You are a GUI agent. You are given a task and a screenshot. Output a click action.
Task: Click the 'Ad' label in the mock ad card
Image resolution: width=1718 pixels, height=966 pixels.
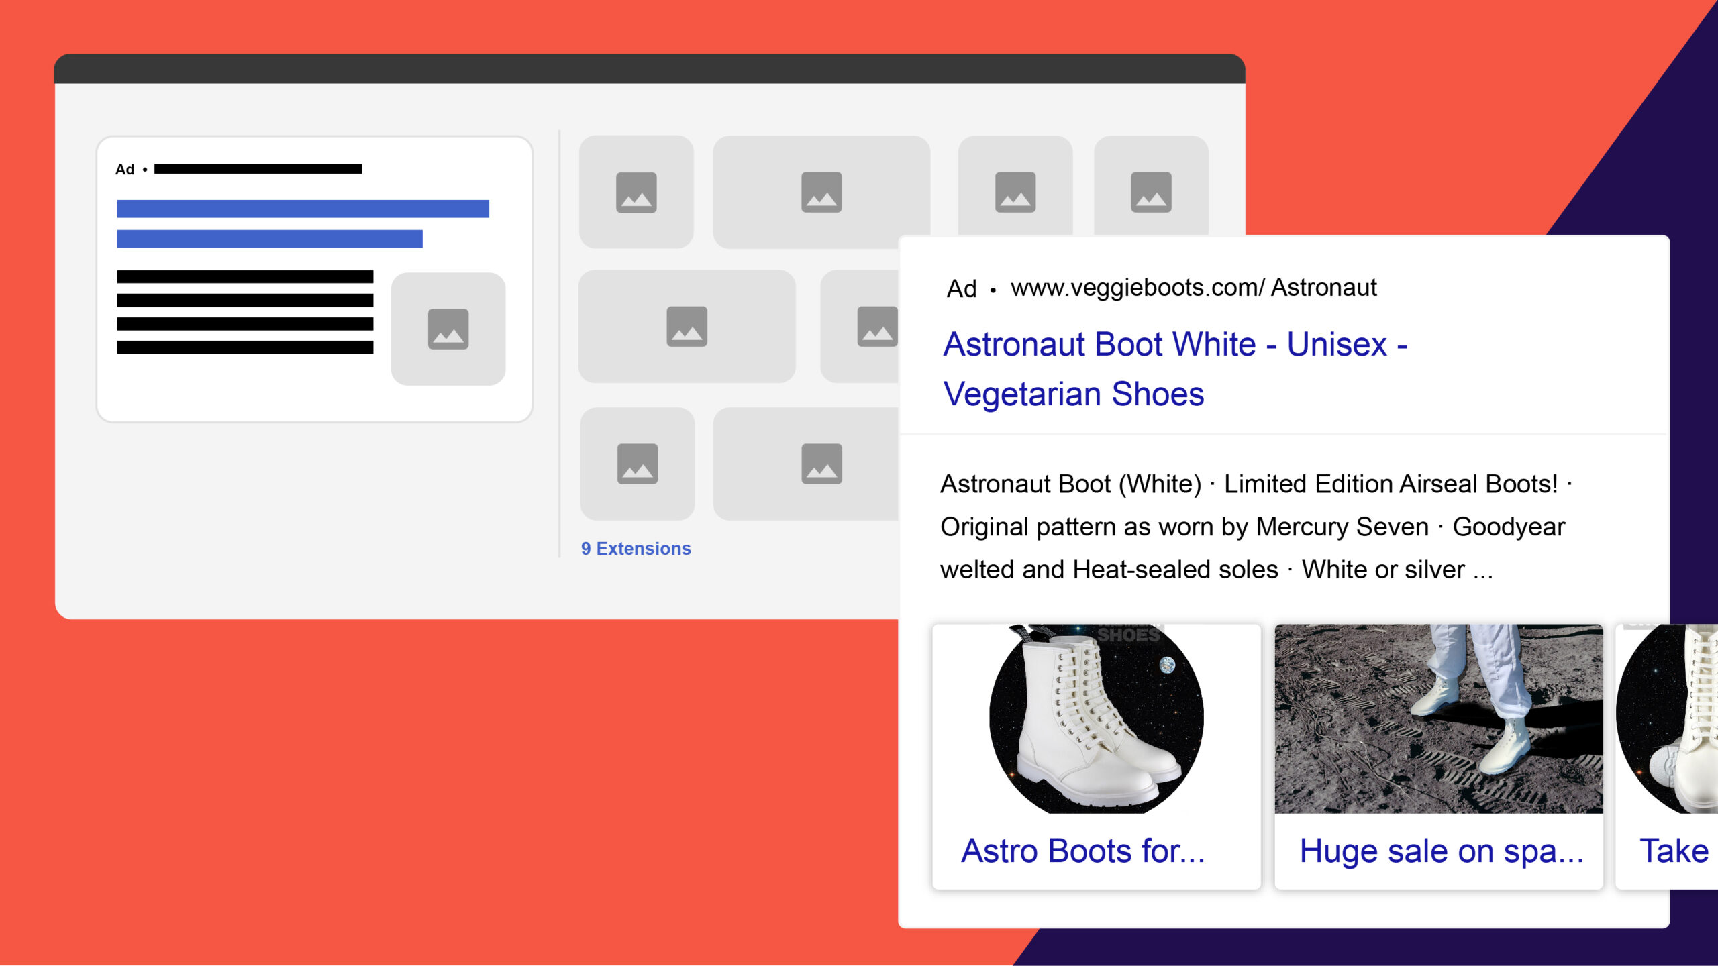125,169
